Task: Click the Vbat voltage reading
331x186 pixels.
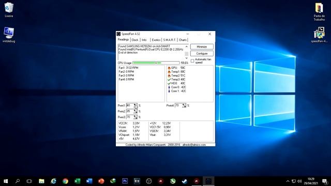Action: coord(160,135)
